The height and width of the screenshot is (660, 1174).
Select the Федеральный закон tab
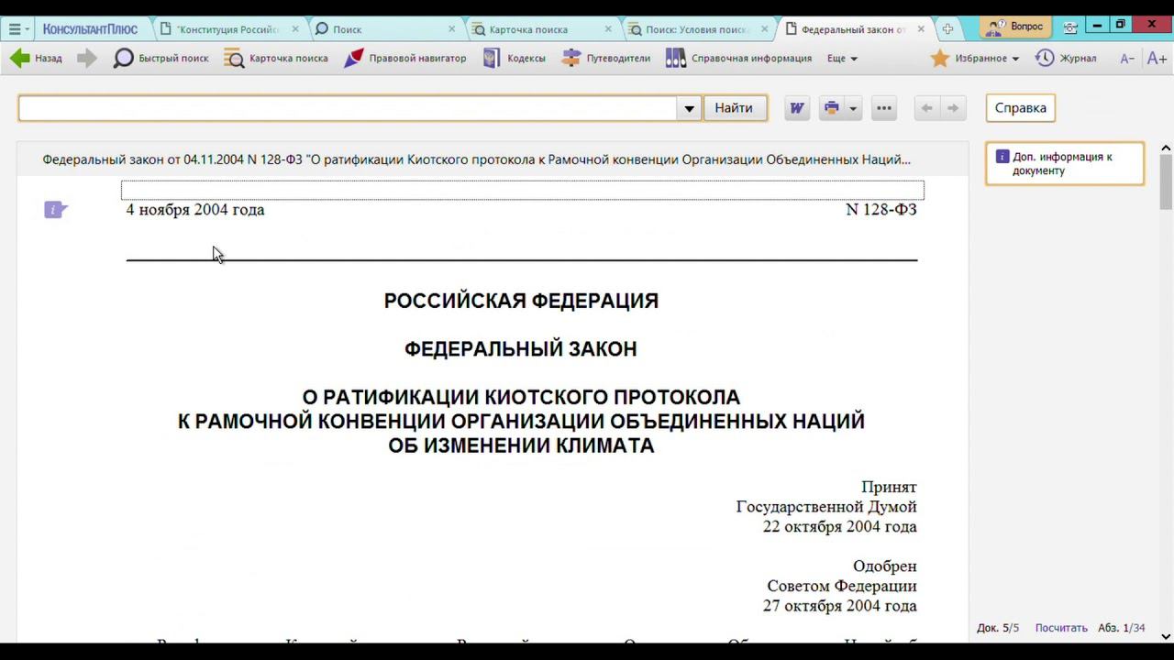853,29
